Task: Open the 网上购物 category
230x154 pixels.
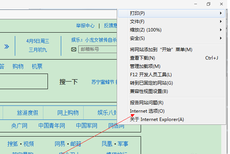Action: (68, 113)
